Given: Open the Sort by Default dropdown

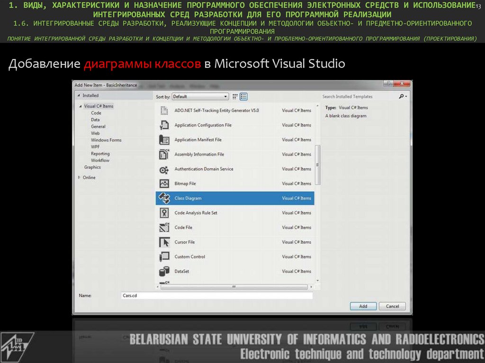Looking at the screenshot, I should click(x=200, y=97).
